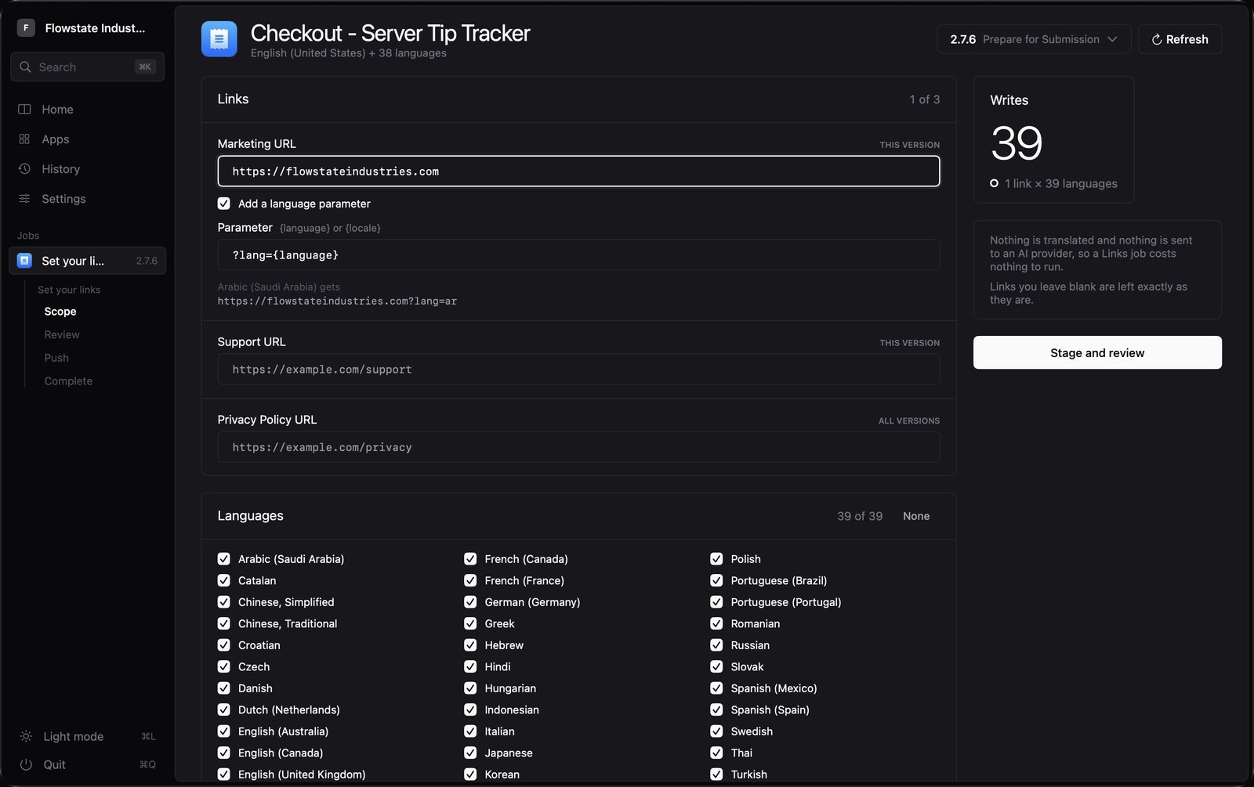Click the Parameter ?lang={language} input field
Viewport: 1254px width, 787px height.
[x=578, y=255]
